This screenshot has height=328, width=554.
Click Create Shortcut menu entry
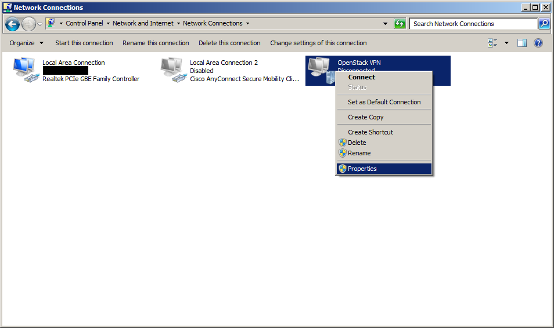pos(370,132)
